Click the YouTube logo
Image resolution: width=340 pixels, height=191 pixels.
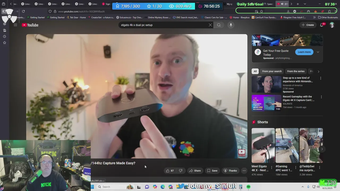click(30, 25)
